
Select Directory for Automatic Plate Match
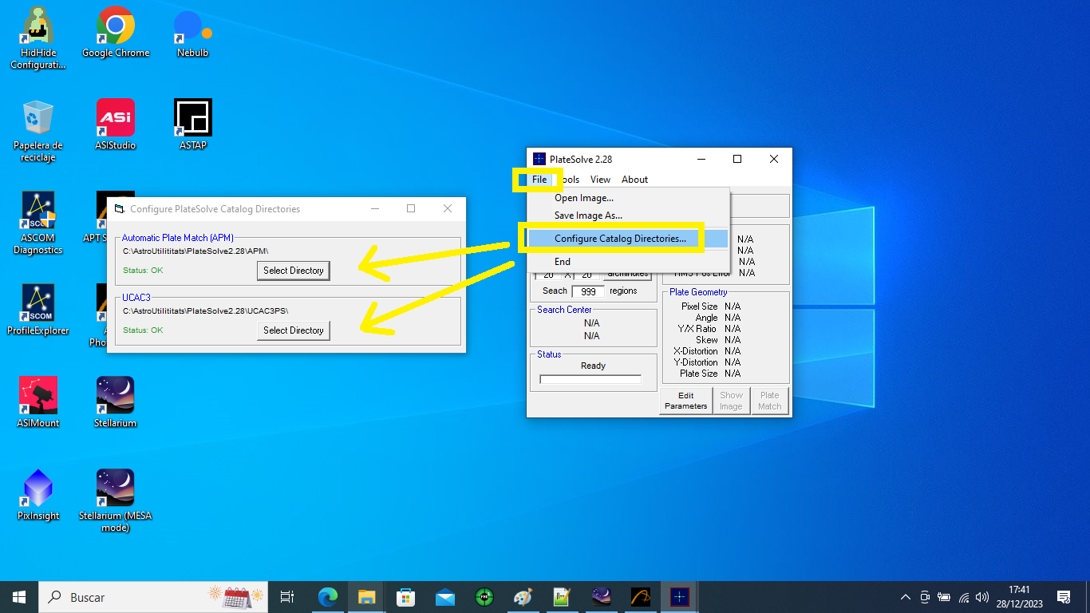tap(293, 271)
